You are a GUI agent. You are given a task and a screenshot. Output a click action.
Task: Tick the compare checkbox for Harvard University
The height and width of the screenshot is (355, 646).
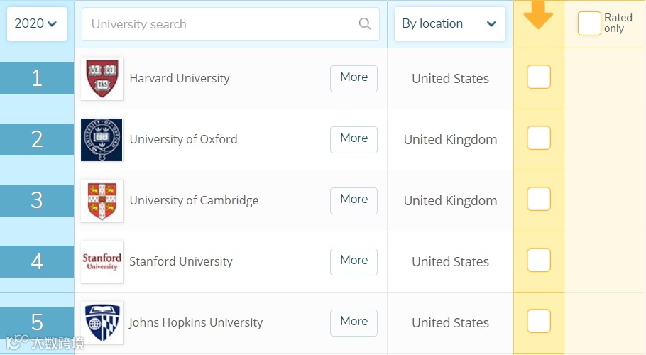click(x=539, y=77)
